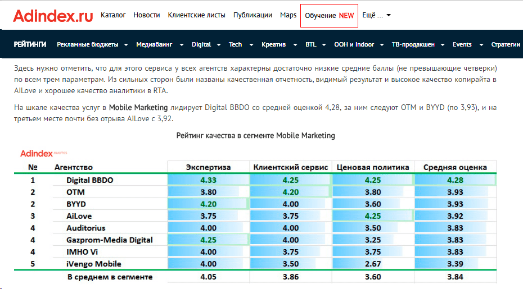This screenshot has height=289, width=523.
Task: Click the Клиентский сервис column header
Action: 291,167
